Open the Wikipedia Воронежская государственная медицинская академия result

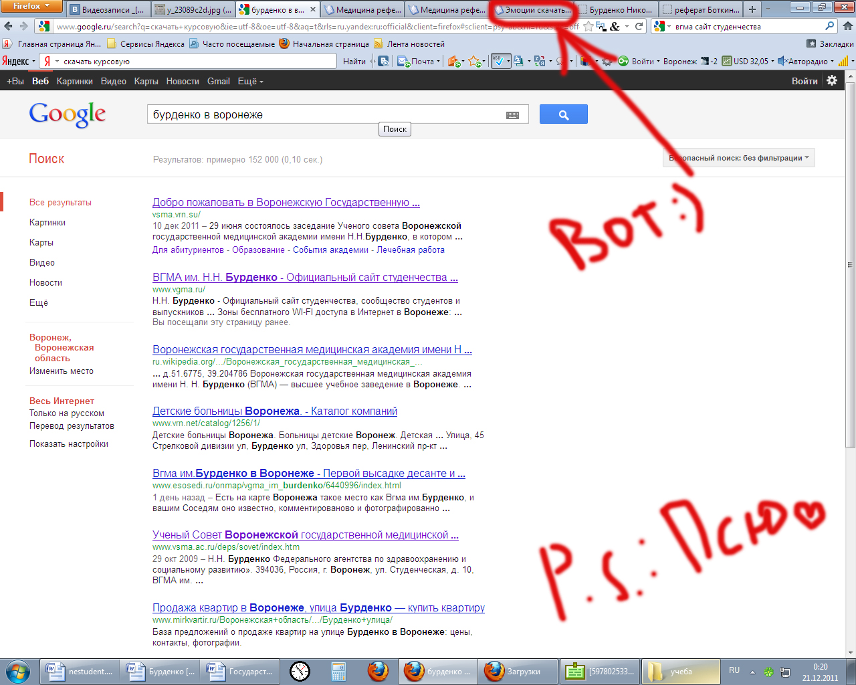pos(312,349)
